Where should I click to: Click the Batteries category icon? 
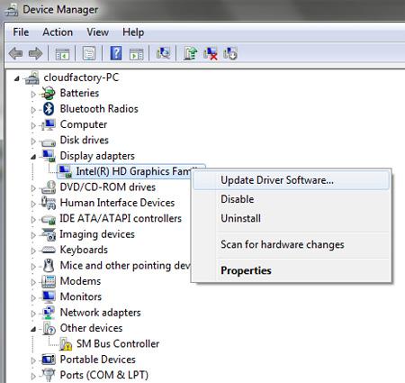(x=49, y=93)
